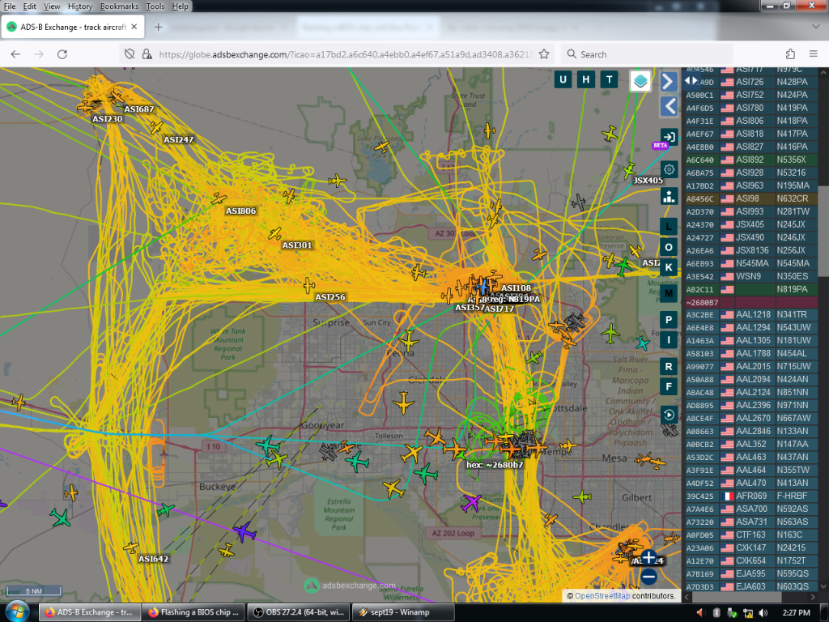Go back to previous page
This screenshot has width=829, height=622.
(15, 54)
